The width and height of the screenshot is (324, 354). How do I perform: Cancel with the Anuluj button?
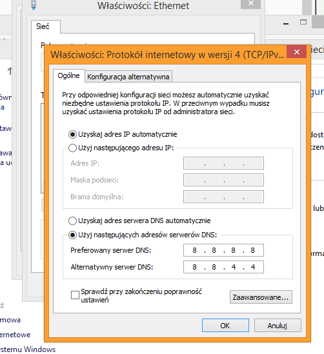point(278,326)
